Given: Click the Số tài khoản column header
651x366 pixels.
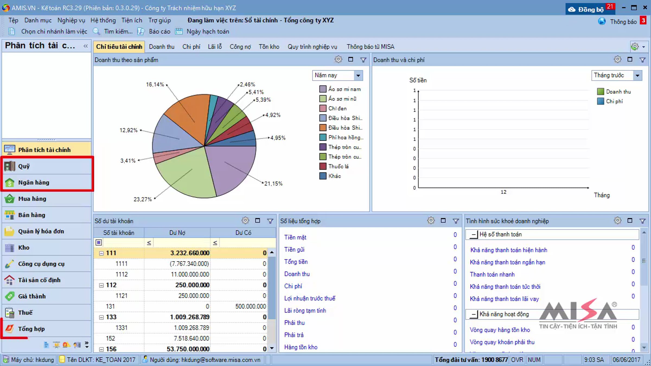Looking at the screenshot, I should tap(119, 233).
